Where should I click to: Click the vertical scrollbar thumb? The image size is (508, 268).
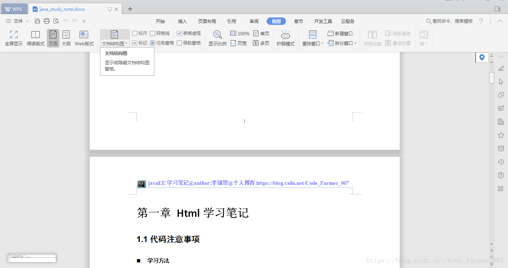click(492, 78)
